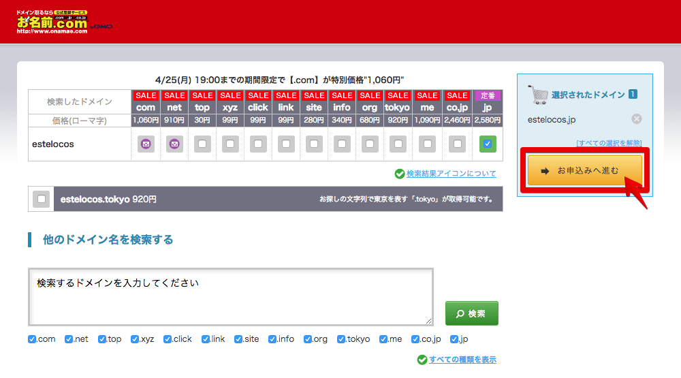Select the estelocos.tokyo 920円 checkbox
Viewport: 681px width, 378px height.
coord(42,199)
